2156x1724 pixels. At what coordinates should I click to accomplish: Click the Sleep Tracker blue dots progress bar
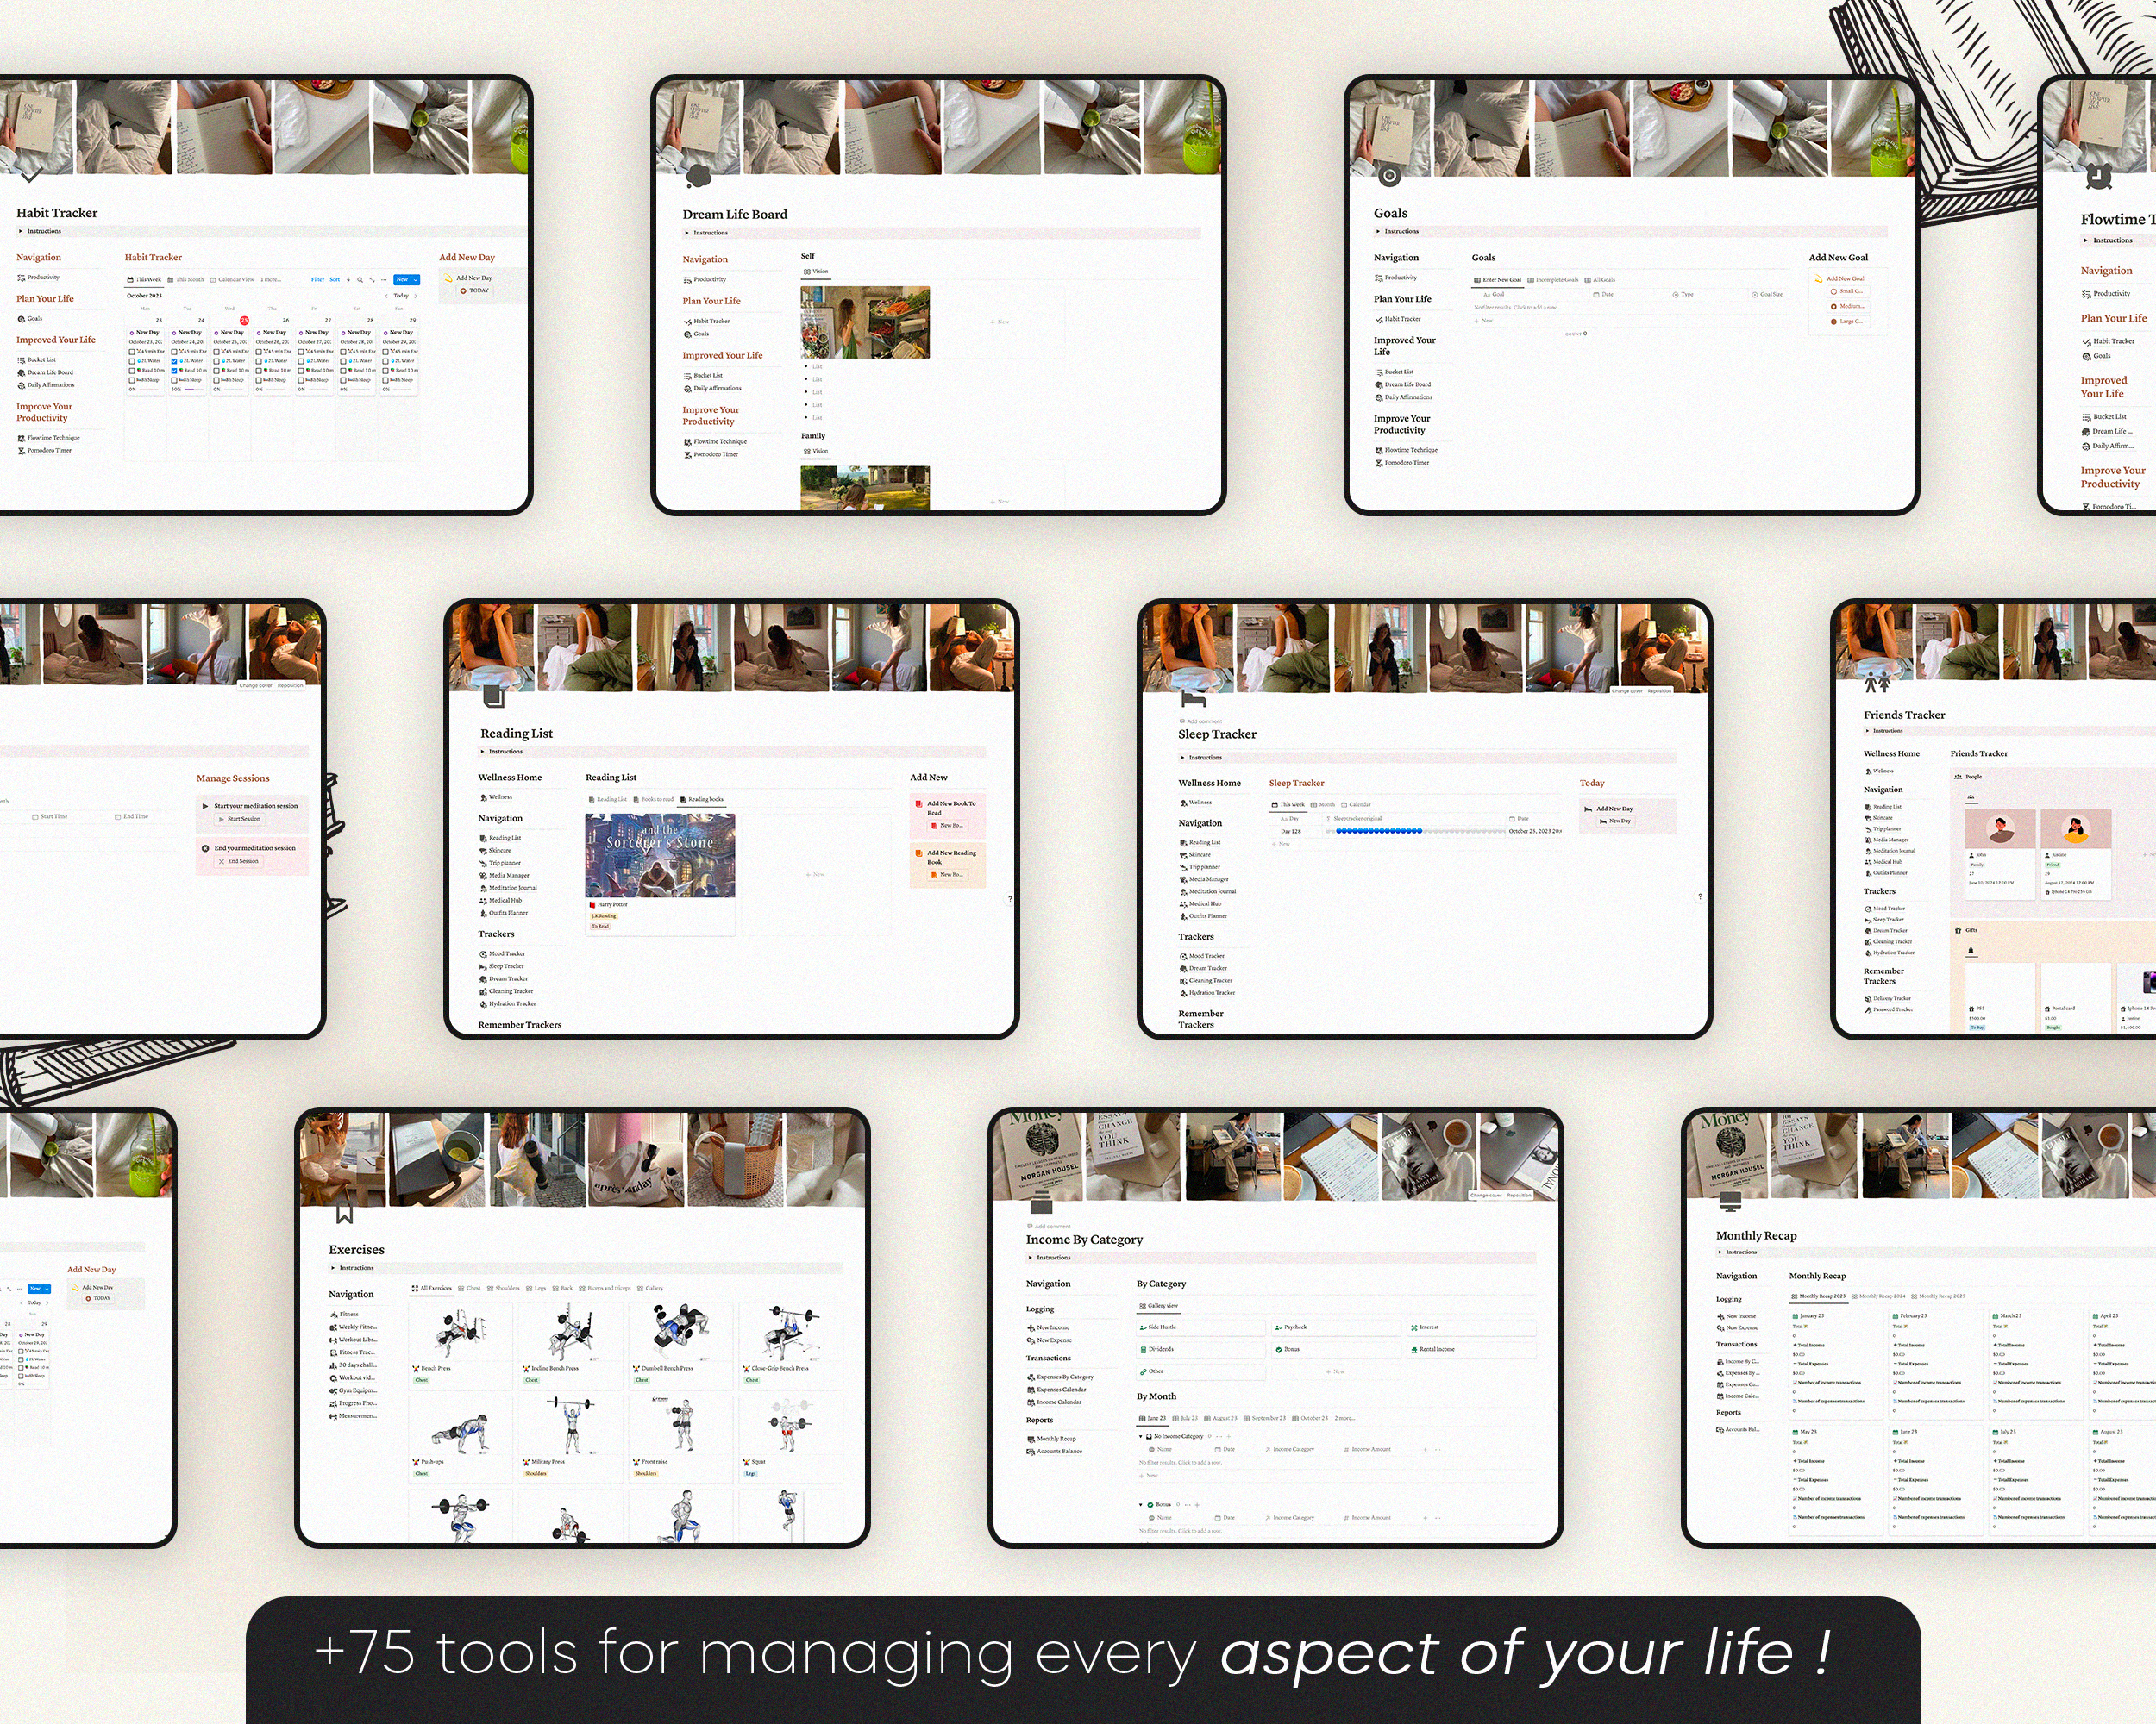pyautogui.click(x=1379, y=832)
